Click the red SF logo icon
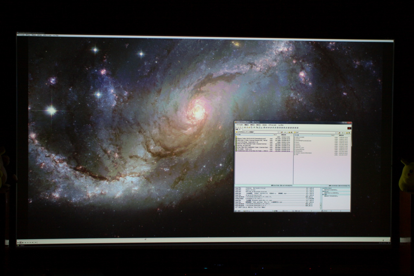 349,128
